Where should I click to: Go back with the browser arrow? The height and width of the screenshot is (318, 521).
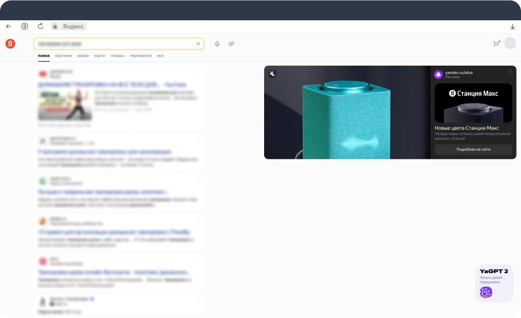coord(9,26)
